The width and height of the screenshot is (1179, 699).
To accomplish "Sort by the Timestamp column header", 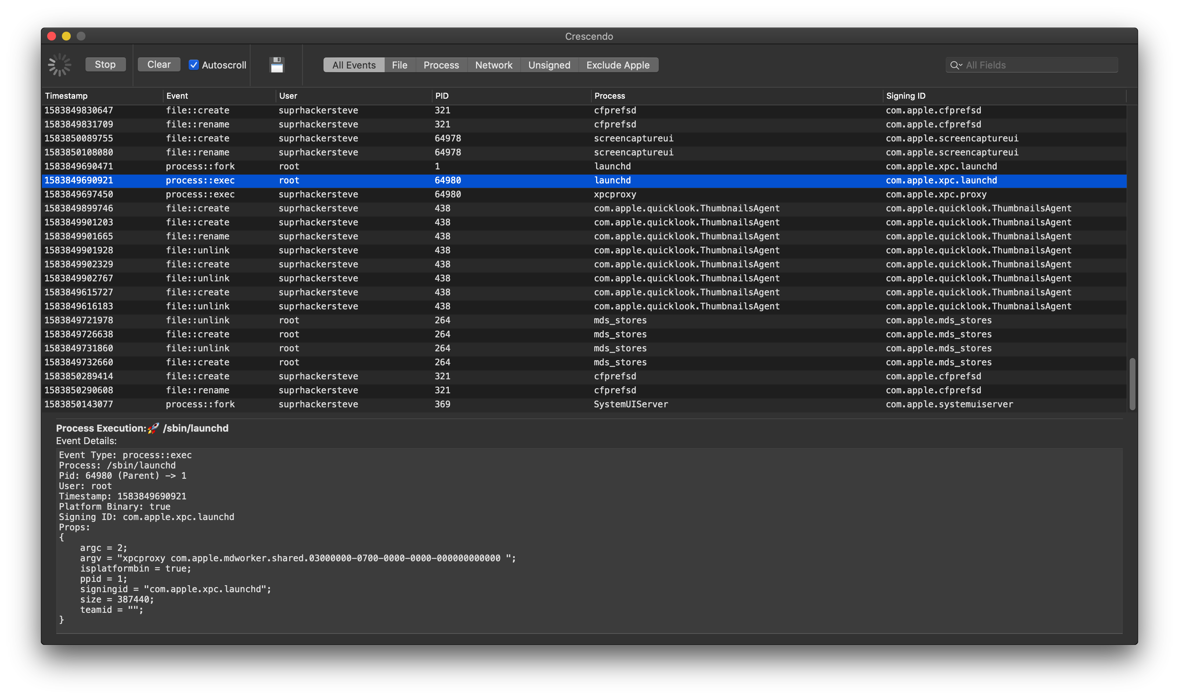I will [x=66, y=96].
